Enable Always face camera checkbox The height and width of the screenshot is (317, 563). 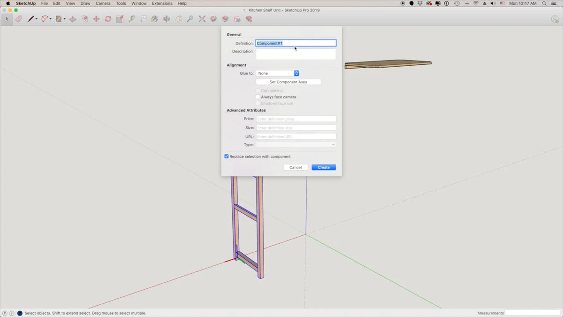pyautogui.click(x=258, y=97)
